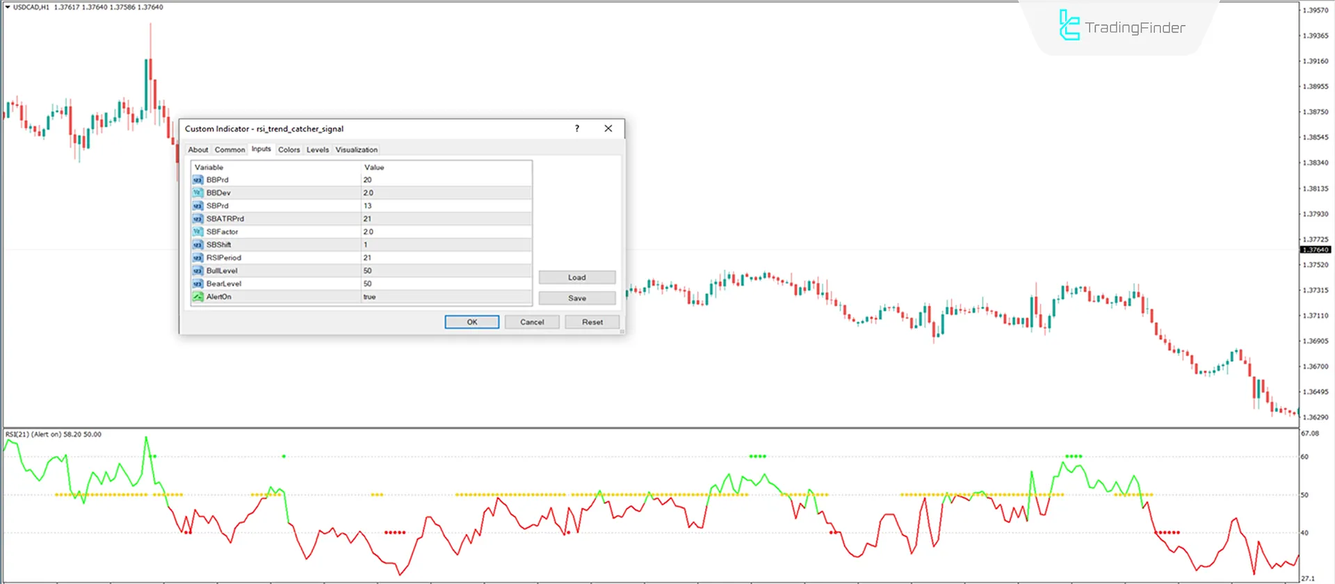Click the SBFactor decimal-type icon

[197, 232]
